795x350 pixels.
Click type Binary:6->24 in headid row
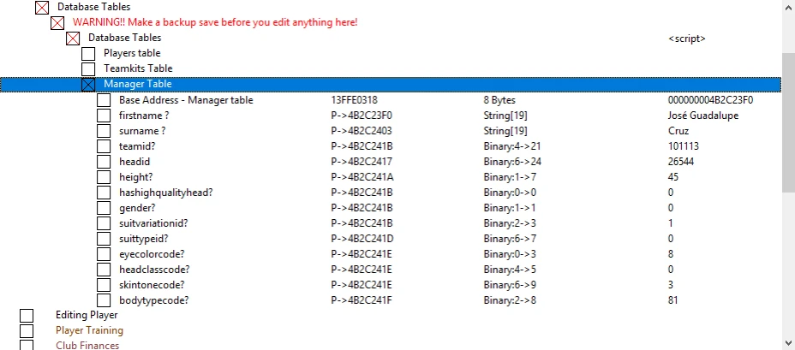coord(512,162)
